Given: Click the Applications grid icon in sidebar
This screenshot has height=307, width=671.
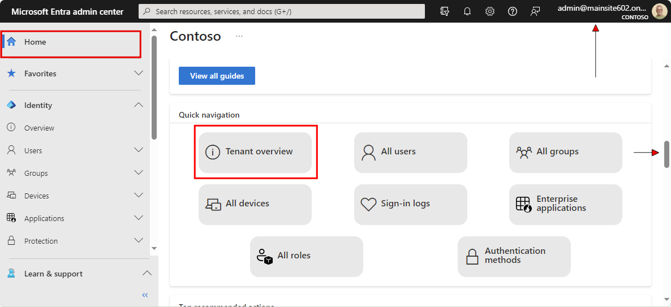Looking at the screenshot, I should tap(11, 218).
